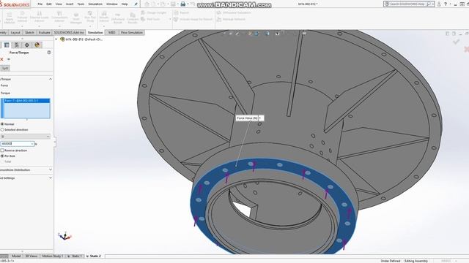The width and height of the screenshot is (469, 263).
Task: Select the Torque option
Action: [x=5, y=93]
